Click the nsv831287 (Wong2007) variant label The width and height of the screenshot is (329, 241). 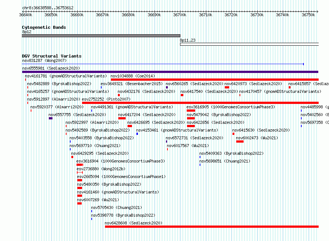coord(44,60)
